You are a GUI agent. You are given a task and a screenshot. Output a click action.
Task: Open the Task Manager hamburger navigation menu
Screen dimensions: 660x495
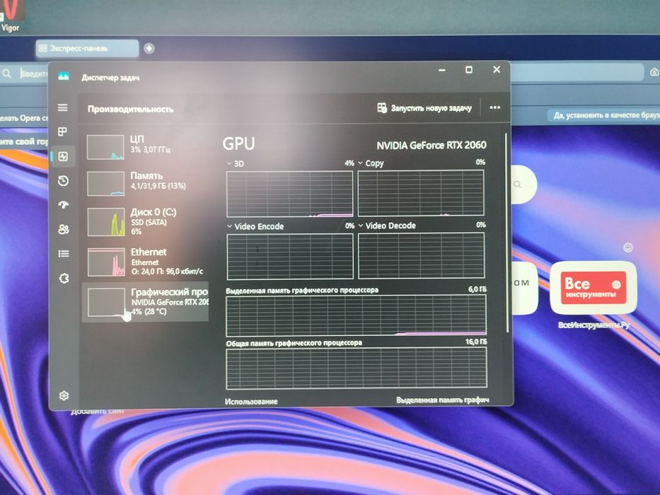pos(63,107)
